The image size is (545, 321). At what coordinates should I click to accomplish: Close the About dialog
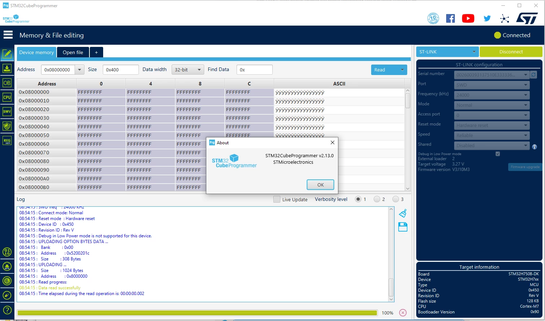tap(333, 142)
